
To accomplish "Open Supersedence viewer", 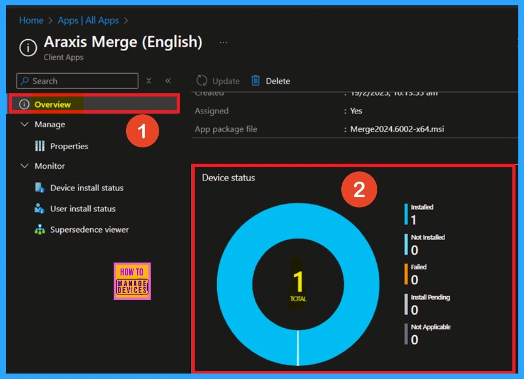I will click(90, 230).
